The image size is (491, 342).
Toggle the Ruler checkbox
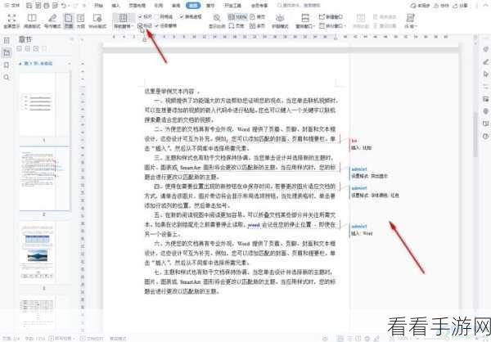(146, 16)
